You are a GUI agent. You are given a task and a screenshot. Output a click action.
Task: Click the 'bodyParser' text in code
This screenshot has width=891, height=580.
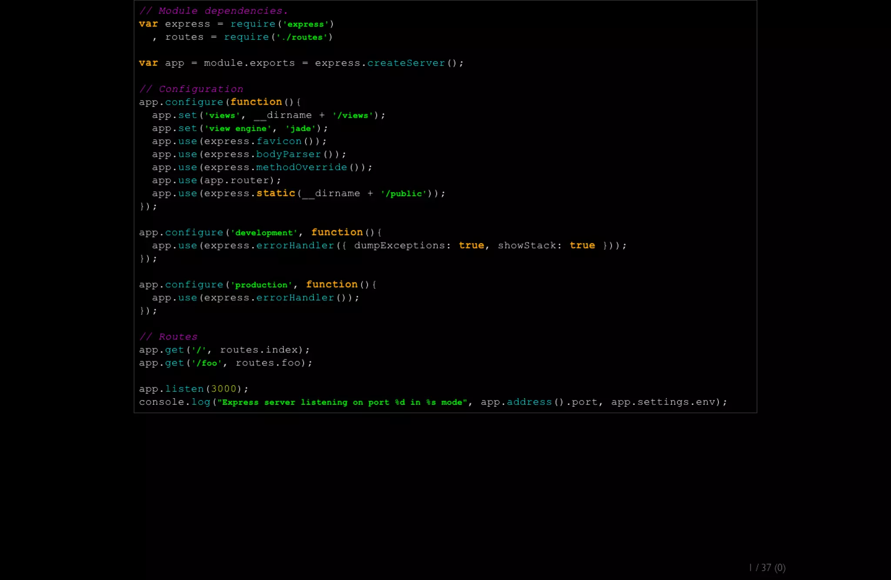(x=288, y=154)
